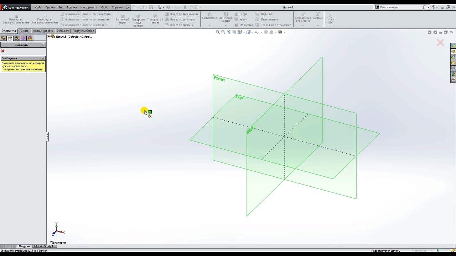The image size is (456, 256).
Task: Open the PropertyManager tab icon
Action: (x=10, y=38)
